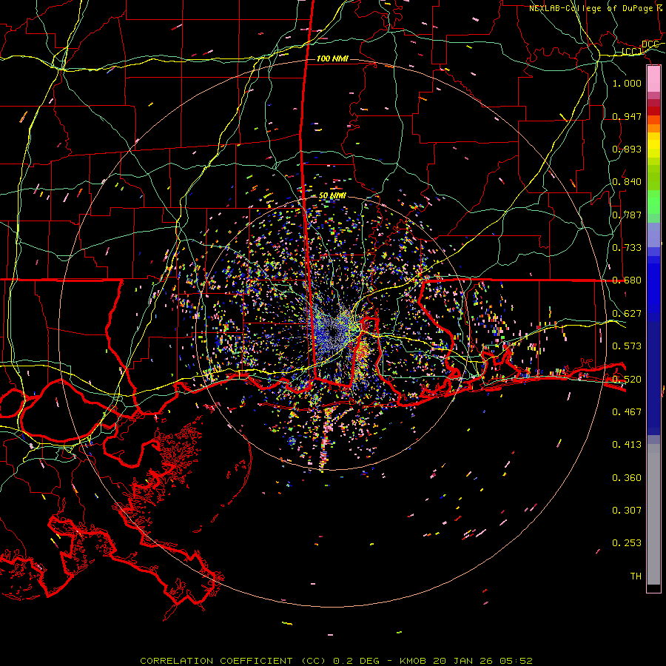Viewport: 666px width, 666px height.
Task: Click the TH label at the scale bottom
Action: pyautogui.click(x=636, y=576)
